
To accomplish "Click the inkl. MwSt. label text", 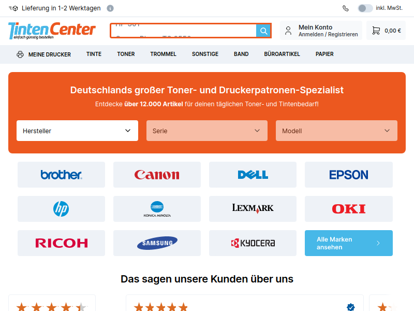I will click(389, 8).
